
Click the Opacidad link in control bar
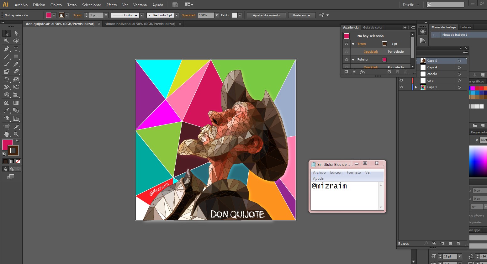[188, 15]
